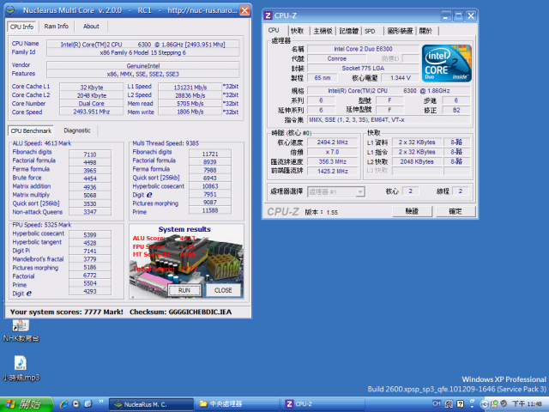Close the Nuclearus Multi Core window
Image resolution: width=549 pixels, height=412 pixels.
[x=244, y=10]
